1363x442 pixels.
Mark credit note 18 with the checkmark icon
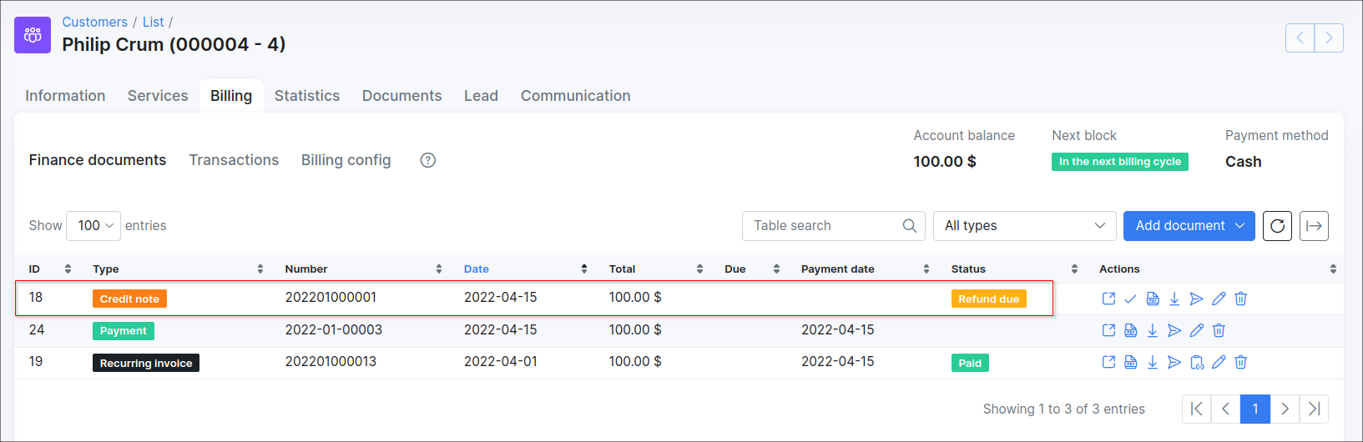(x=1130, y=299)
